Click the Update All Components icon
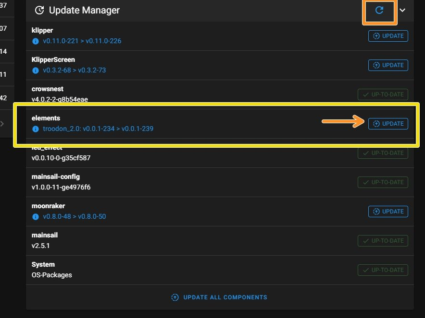This screenshot has height=318, width=425. 175,297
